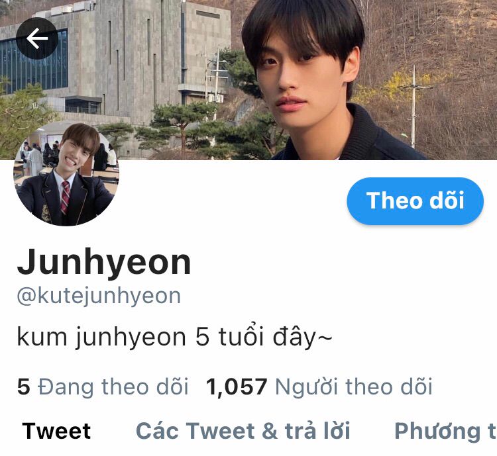Open the circular profile avatar photo
The image size is (497, 456).
66,174
